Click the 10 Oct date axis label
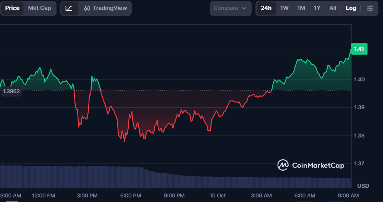 (218, 196)
